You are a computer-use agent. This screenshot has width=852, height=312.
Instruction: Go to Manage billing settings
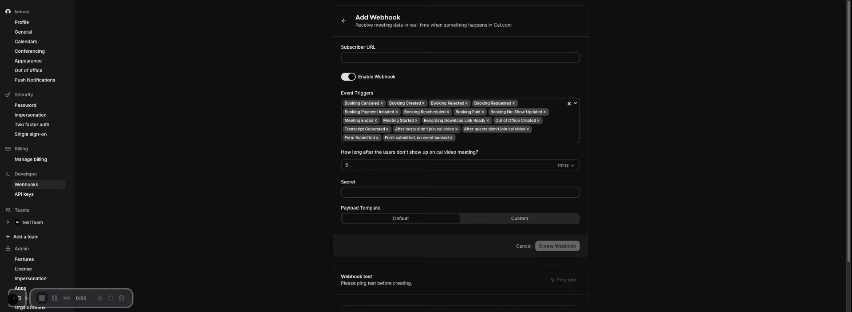coord(31,160)
